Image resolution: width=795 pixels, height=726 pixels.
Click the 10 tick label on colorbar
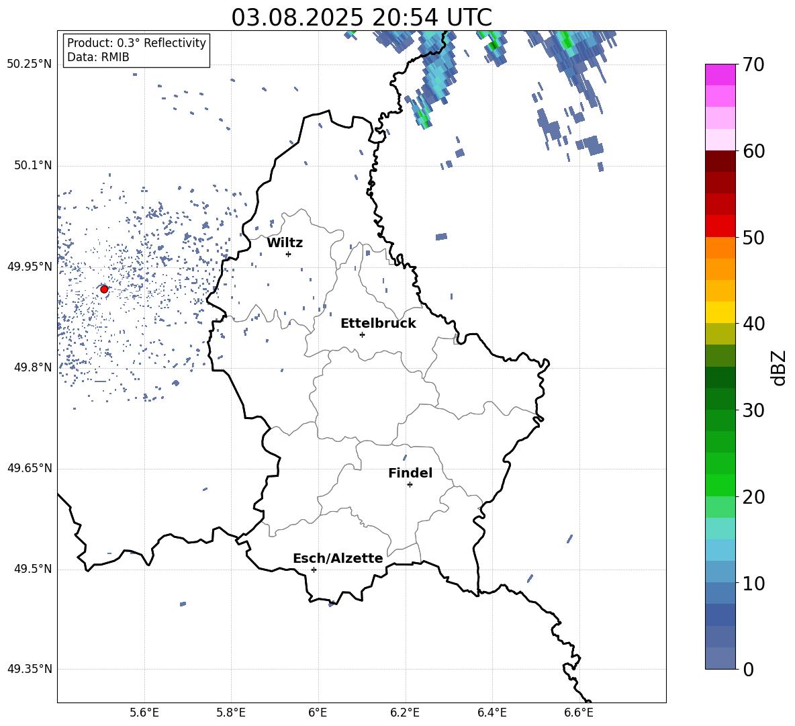753,583
